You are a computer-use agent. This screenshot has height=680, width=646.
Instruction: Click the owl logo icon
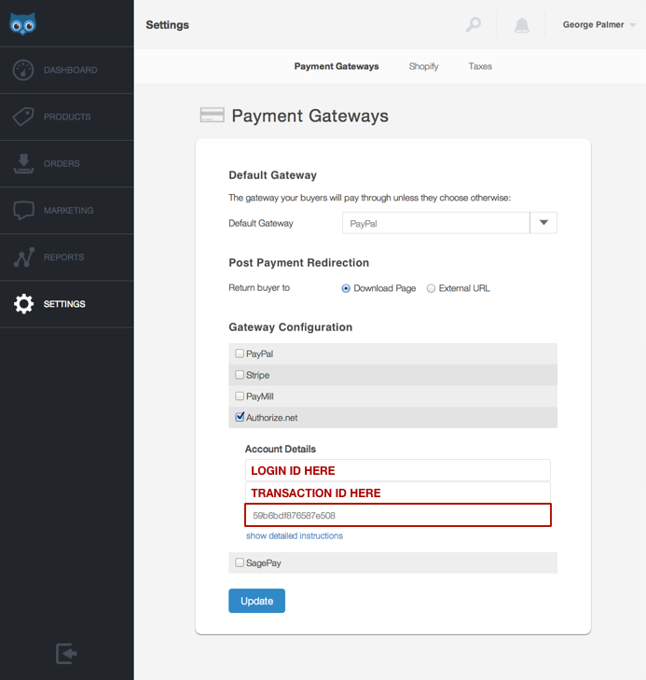[x=22, y=24]
